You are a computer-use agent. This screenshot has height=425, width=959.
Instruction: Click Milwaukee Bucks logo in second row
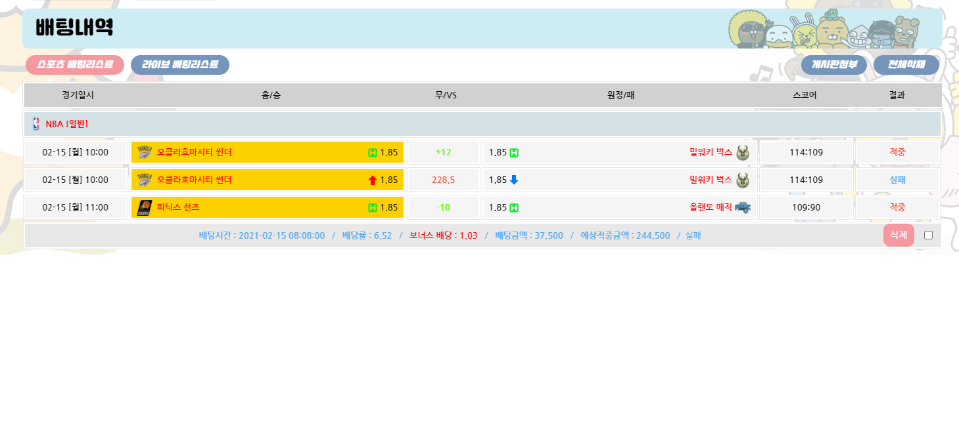point(742,180)
